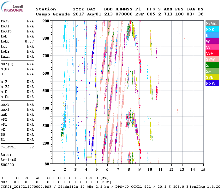Click the W purple legend swatch
The height and width of the screenshot is (189, 221).
click(212, 41)
